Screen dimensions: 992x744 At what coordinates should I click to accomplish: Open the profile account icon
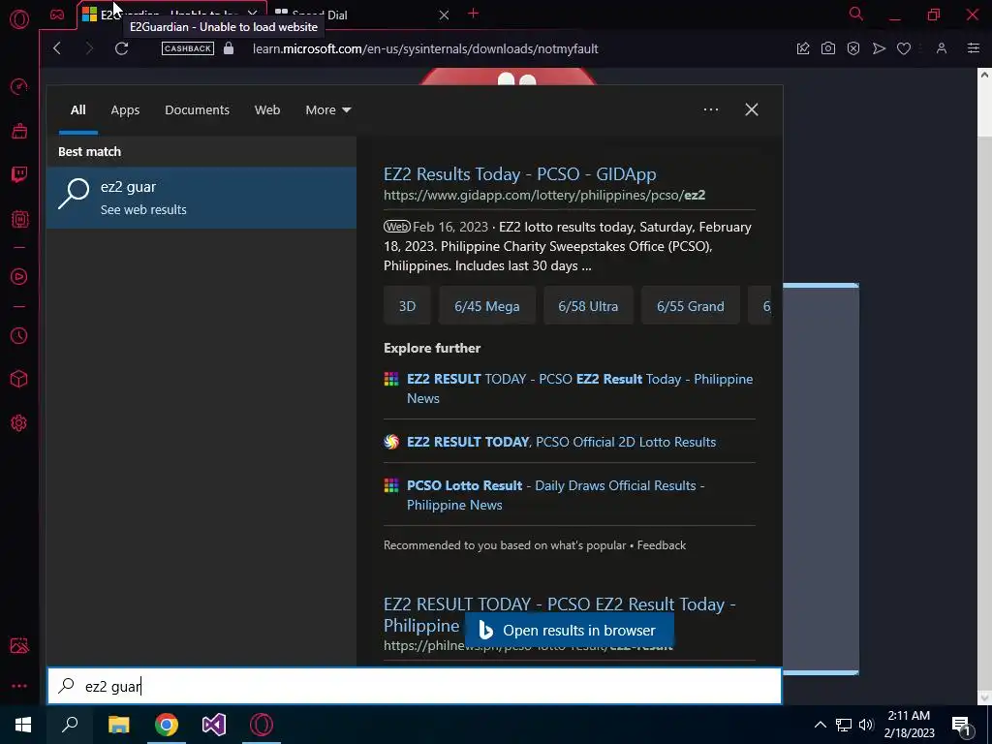tap(942, 48)
